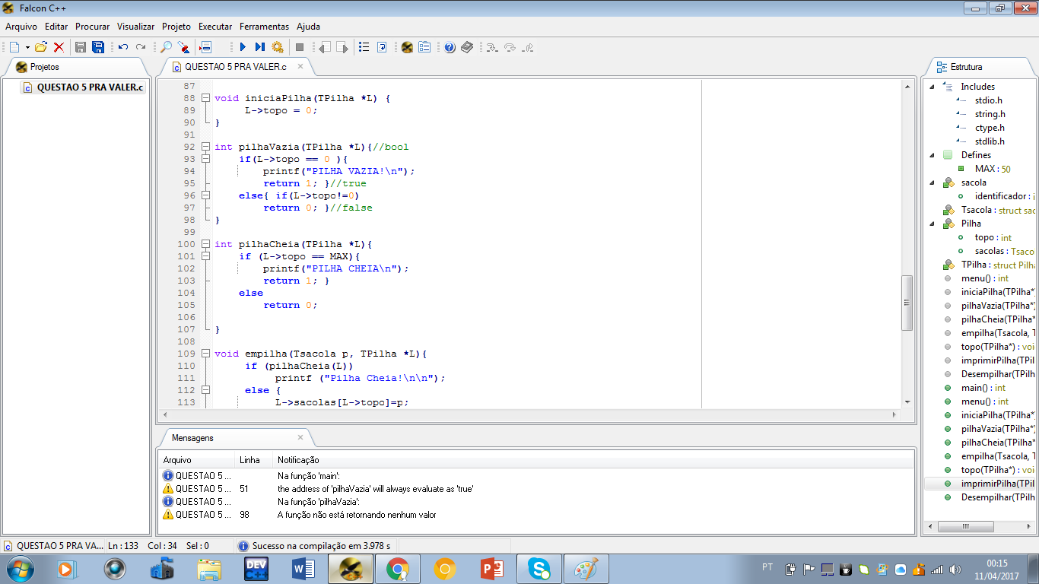Close the Mensagens panel tab

point(300,437)
